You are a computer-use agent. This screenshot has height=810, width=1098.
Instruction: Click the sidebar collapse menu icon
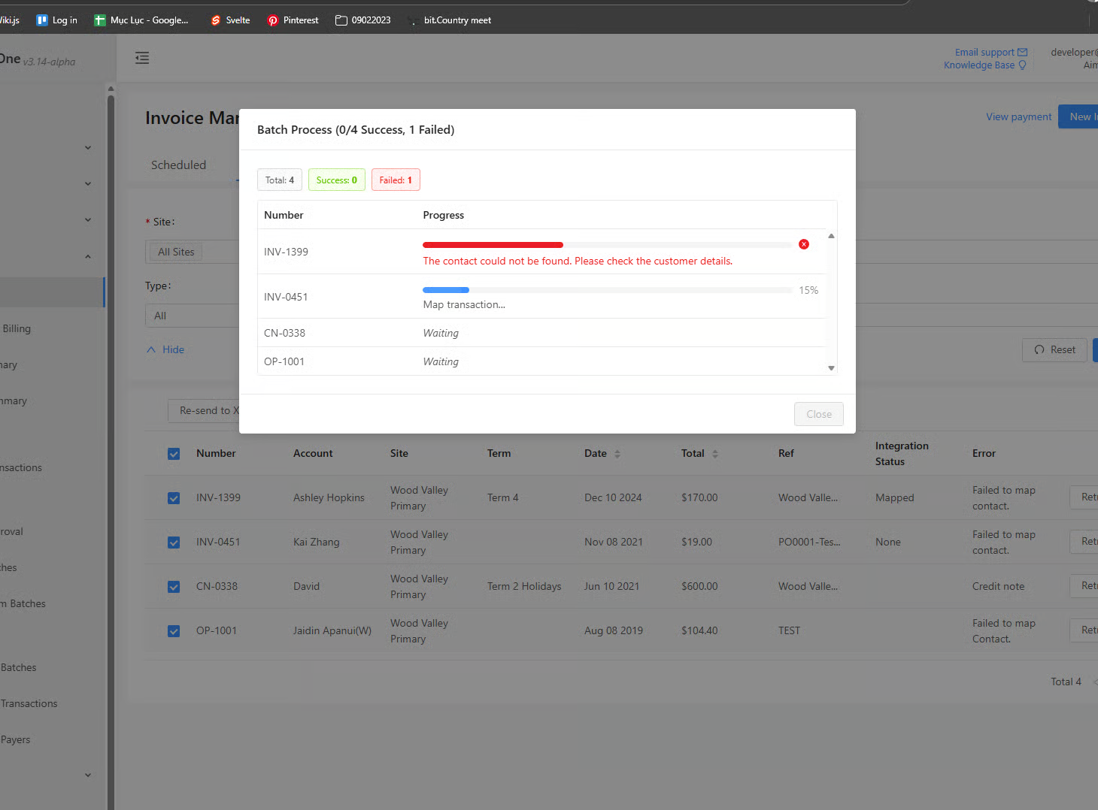[x=142, y=58]
